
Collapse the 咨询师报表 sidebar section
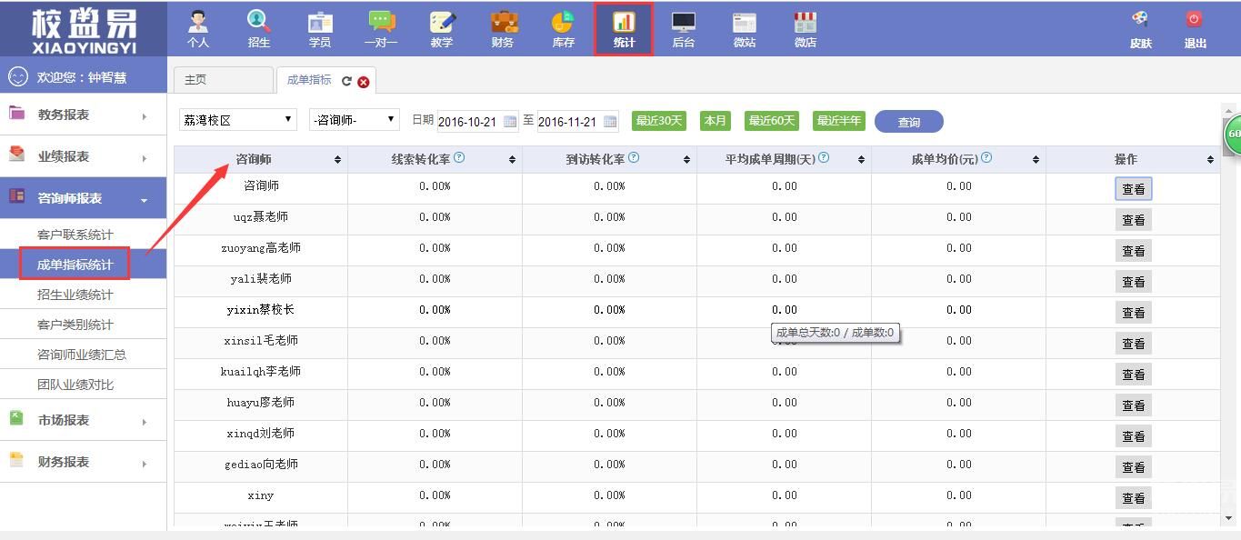click(x=84, y=198)
